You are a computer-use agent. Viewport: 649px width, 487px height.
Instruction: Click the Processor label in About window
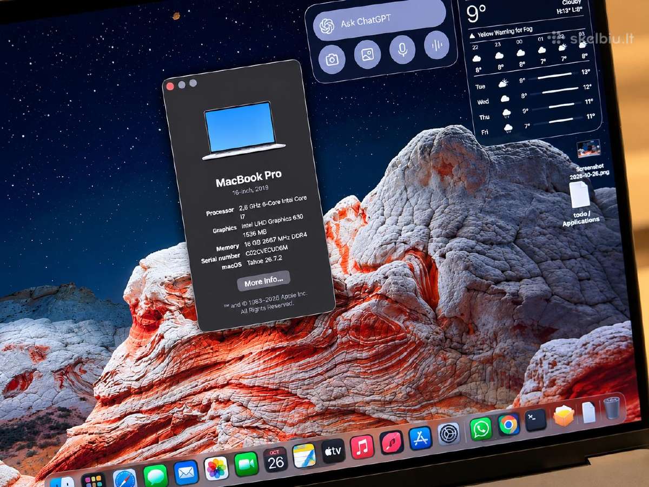pyautogui.click(x=220, y=212)
